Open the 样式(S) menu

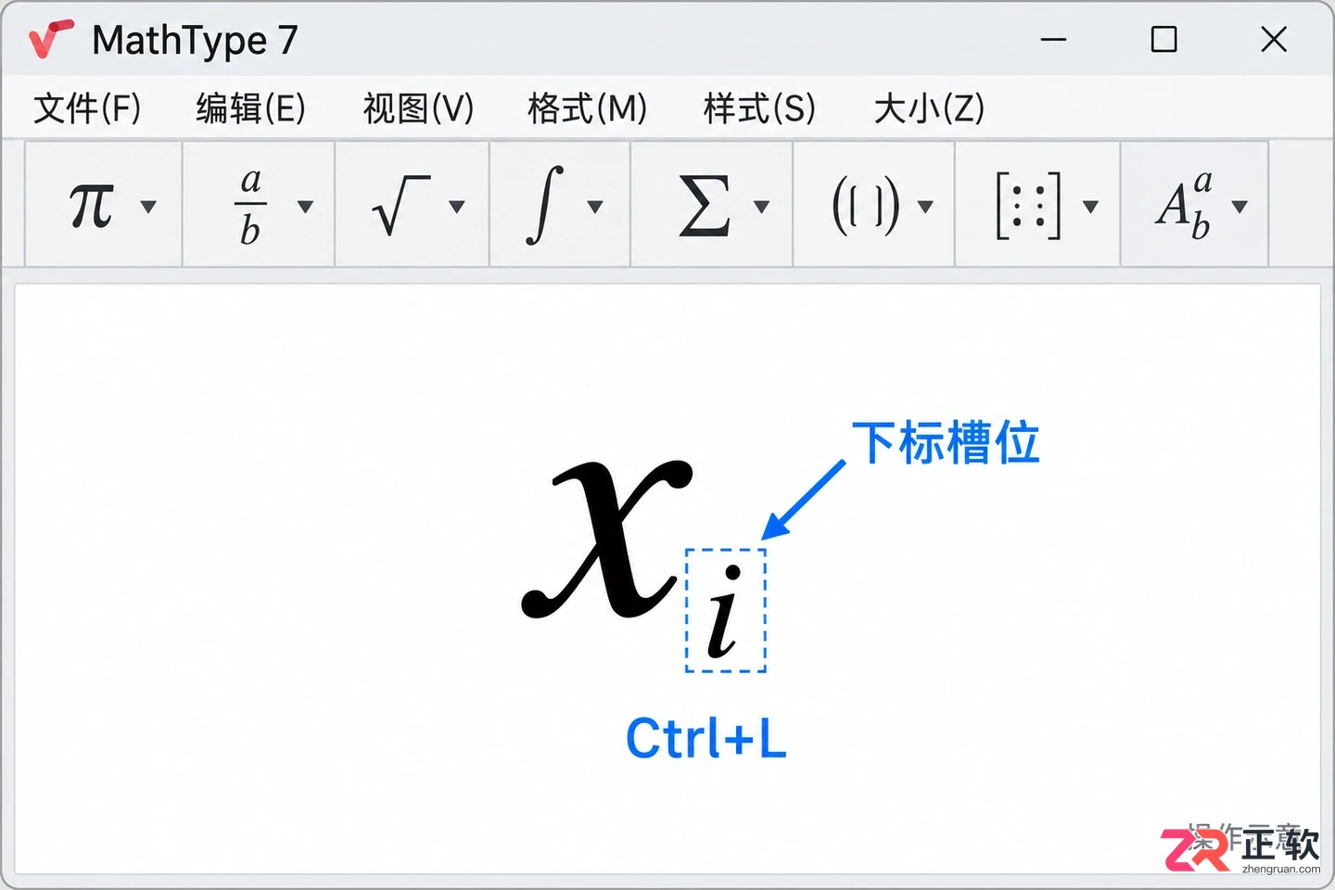tap(759, 108)
